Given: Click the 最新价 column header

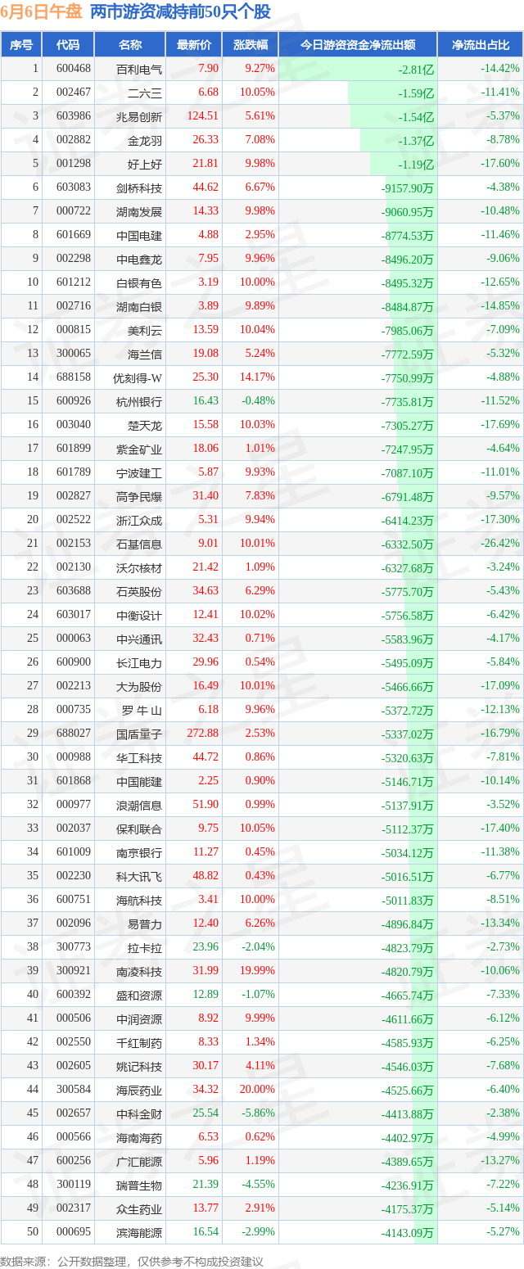Looking at the screenshot, I should [x=193, y=45].
